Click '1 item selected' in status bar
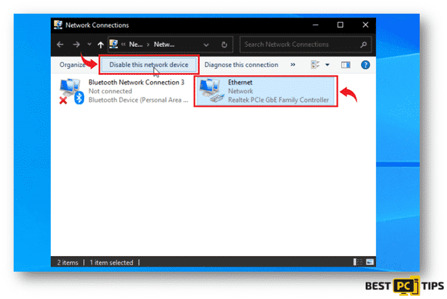447x299 pixels. pyautogui.click(x=111, y=263)
